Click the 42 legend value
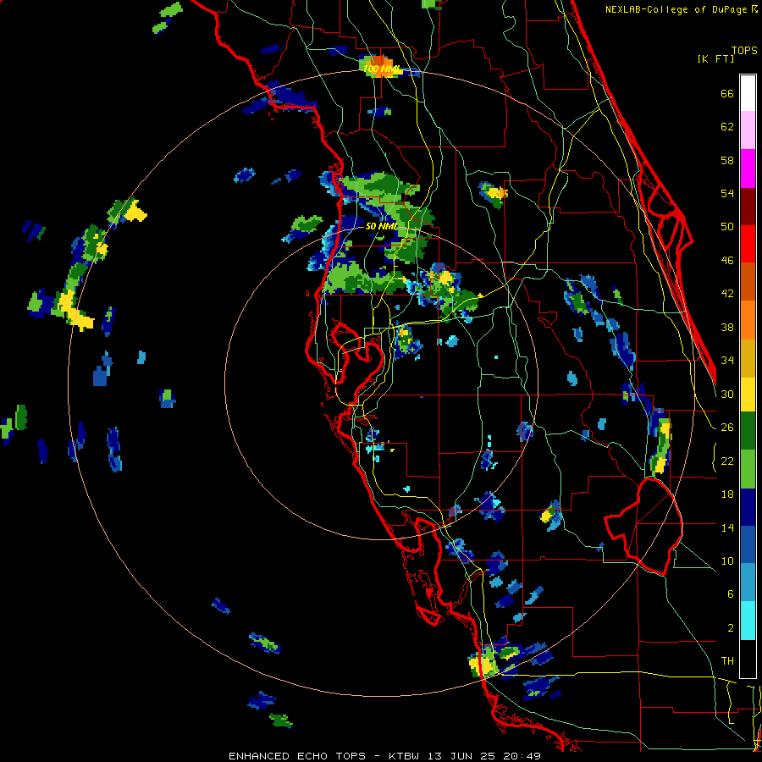 pos(727,294)
